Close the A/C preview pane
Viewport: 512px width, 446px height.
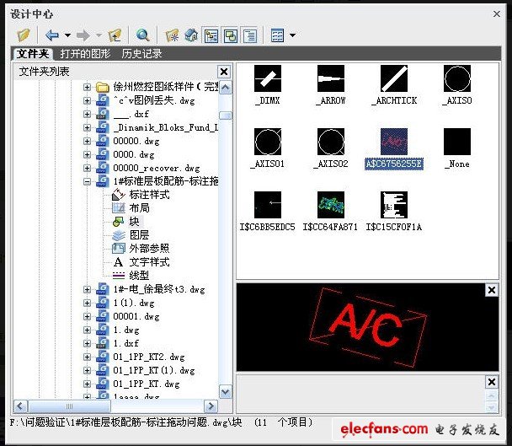492,290
